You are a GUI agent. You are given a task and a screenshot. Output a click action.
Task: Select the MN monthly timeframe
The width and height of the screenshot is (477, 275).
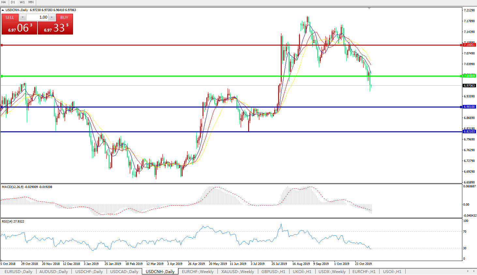[x=31, y=2]
